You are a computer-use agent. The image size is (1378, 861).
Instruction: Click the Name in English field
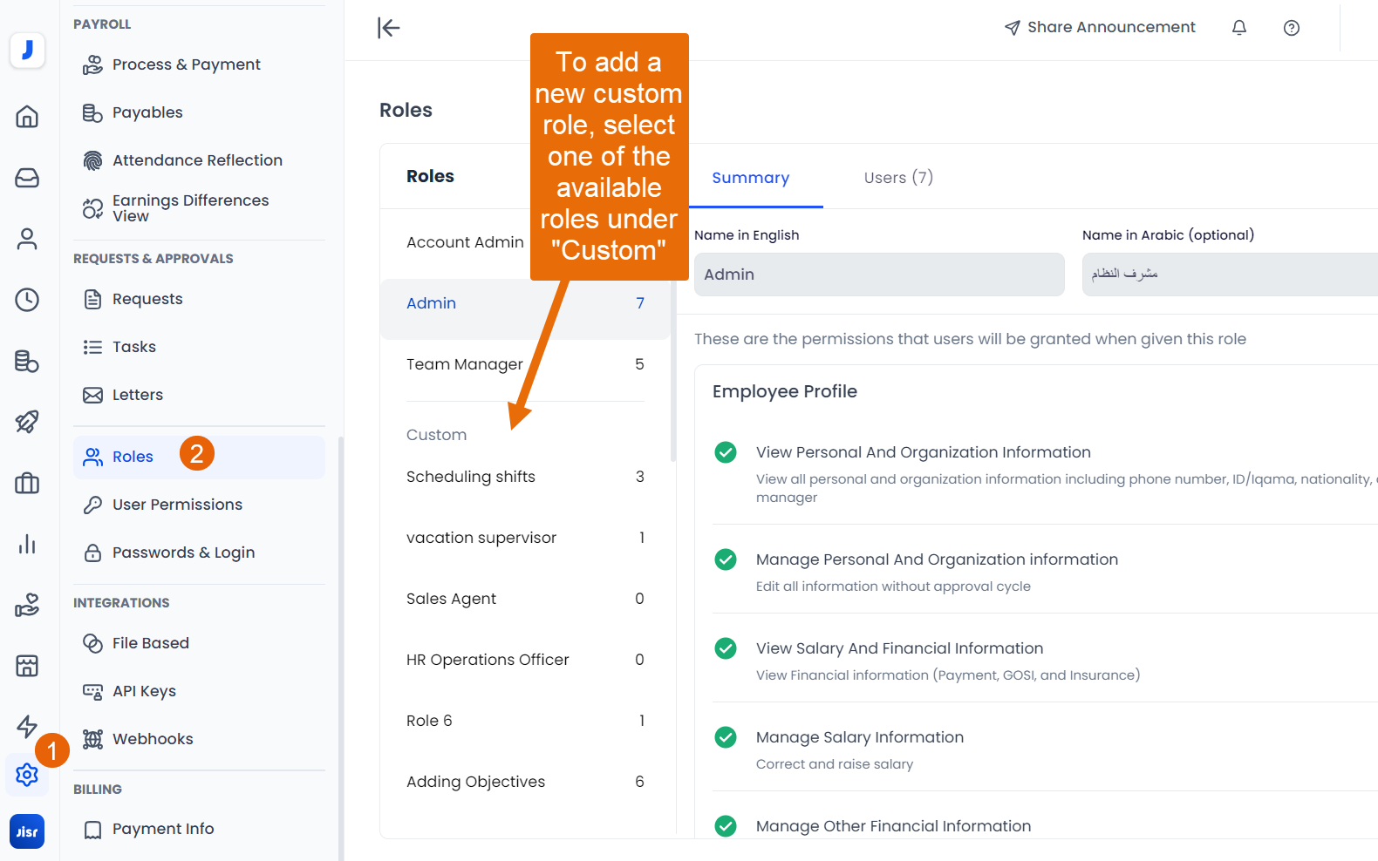pos(878,275)
